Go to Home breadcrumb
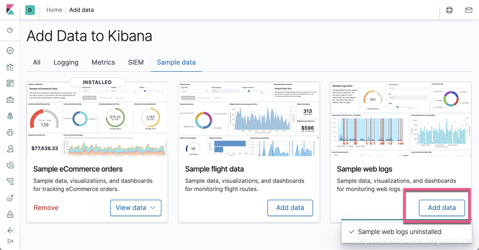Screen dimensions: 479x250 point(54,10)
